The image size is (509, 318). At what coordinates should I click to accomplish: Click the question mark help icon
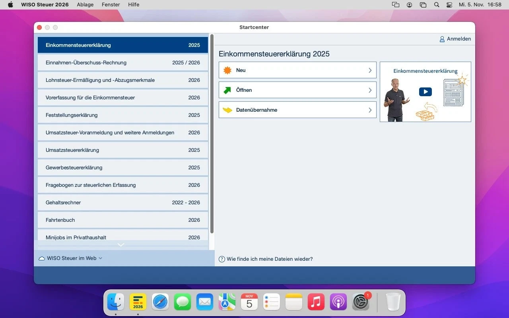[222, 259]
